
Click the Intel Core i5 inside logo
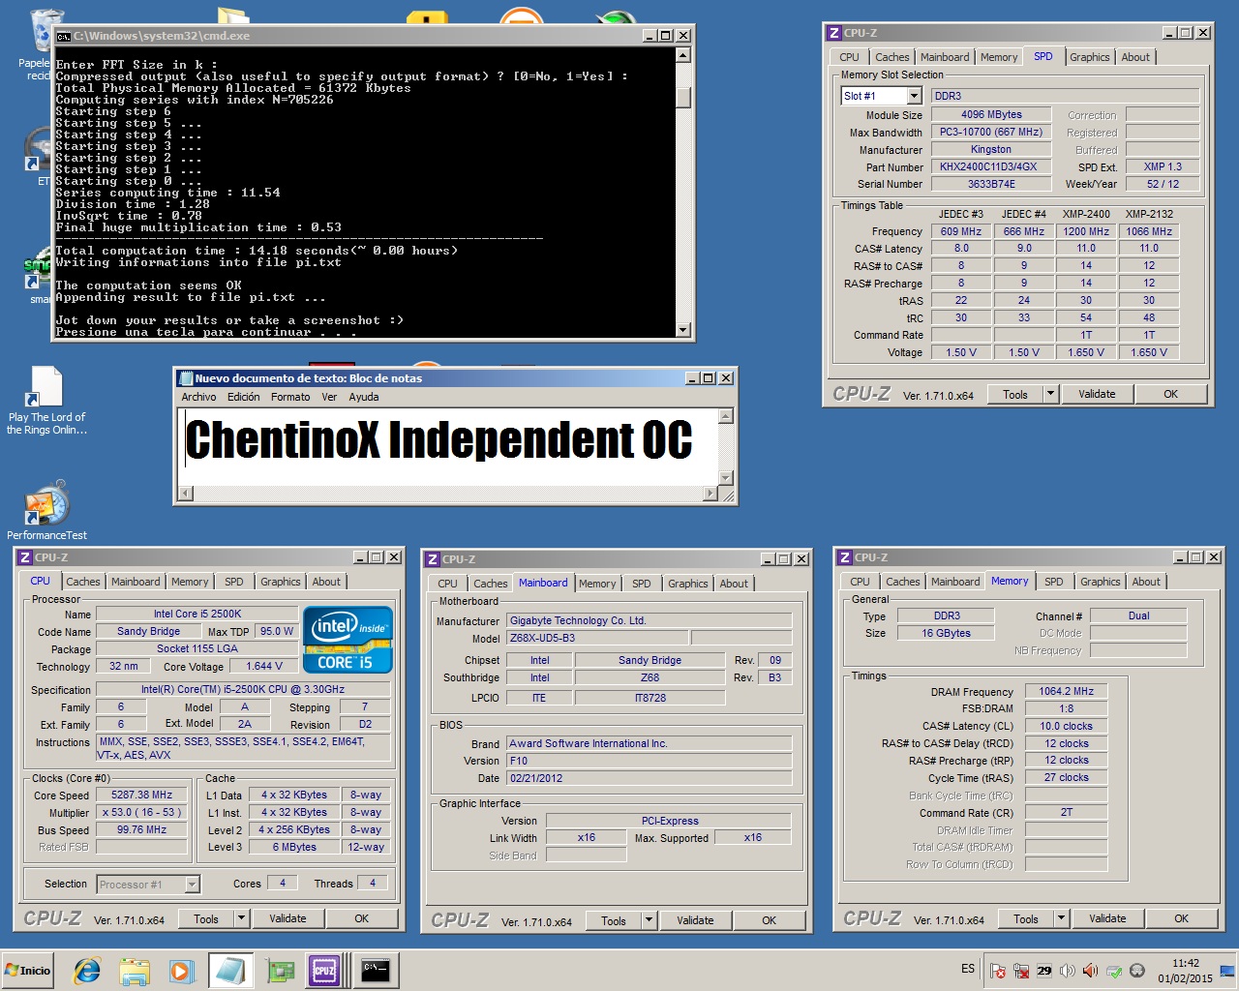coord(348,639)
